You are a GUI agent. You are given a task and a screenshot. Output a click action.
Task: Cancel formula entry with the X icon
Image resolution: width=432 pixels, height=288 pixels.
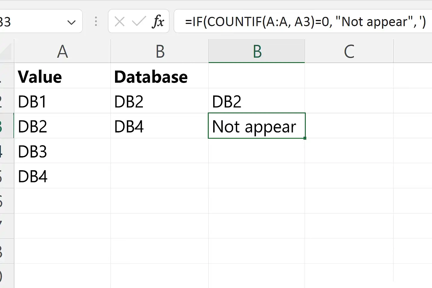tap(120, 22)
